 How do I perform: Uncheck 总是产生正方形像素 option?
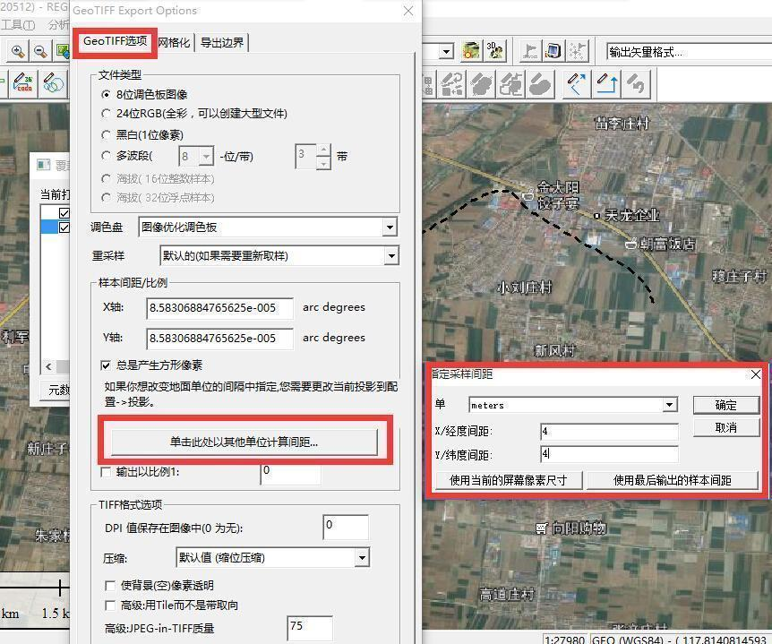(x=106, y=365)
